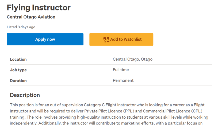This screenshot has width=214, height=125.
Task: Select the Flying Instructor job title
Action: tap(39, 7)
